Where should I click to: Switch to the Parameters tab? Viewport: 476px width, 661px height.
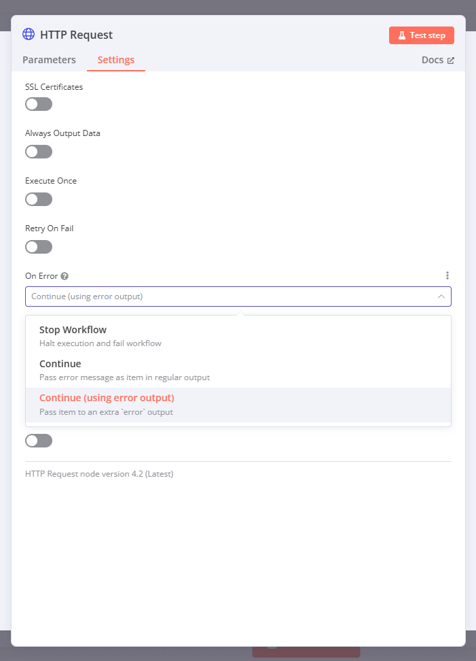coord(48,60)
